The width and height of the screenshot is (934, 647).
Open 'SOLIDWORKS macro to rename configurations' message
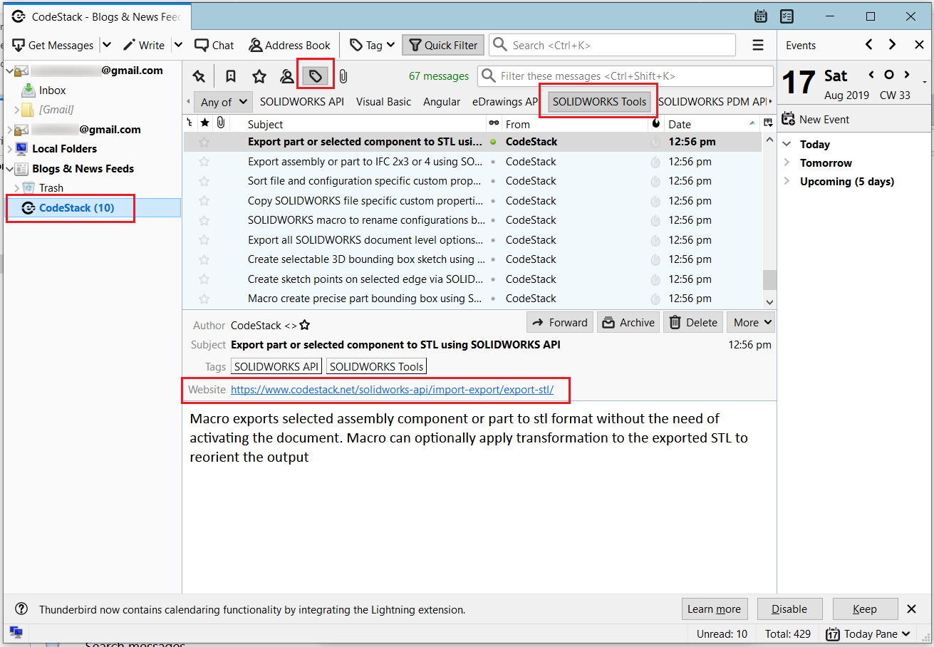(366, 220)
